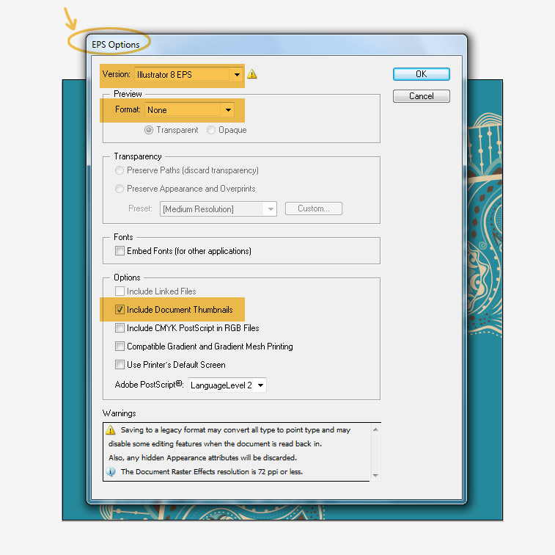Select the Opaque radio button
Image resolution: width=555 pixels, height=555 pixels.
pos(211,130)
